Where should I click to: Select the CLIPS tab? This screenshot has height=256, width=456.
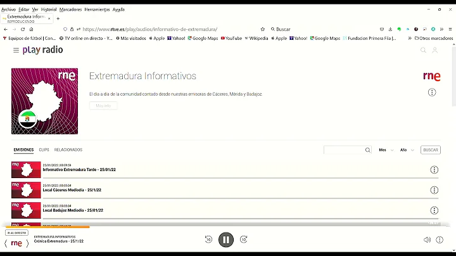point(44,150)
